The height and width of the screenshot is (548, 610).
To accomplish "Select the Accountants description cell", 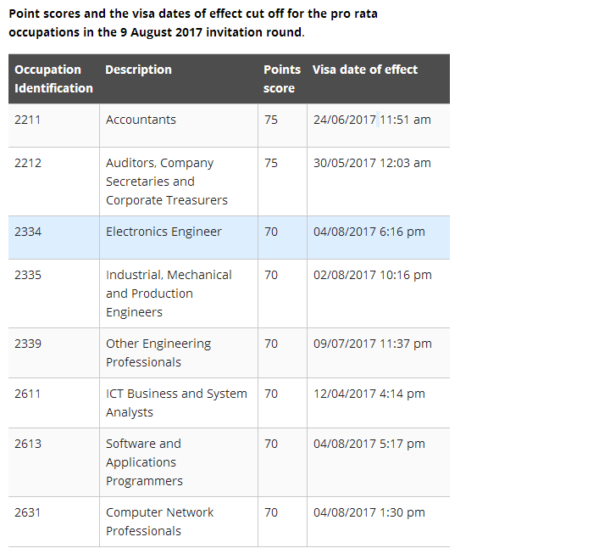I will pos(141,120).
